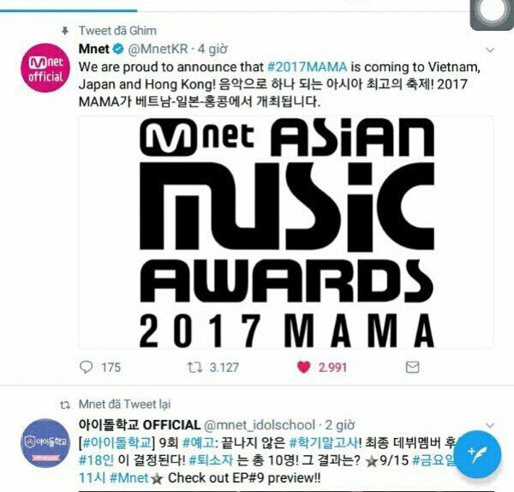Image resolution: width=514 pixels, height=492 pixels.
Task: Open the #학기말고사 hashtag
Action: [x=324, y=443]
